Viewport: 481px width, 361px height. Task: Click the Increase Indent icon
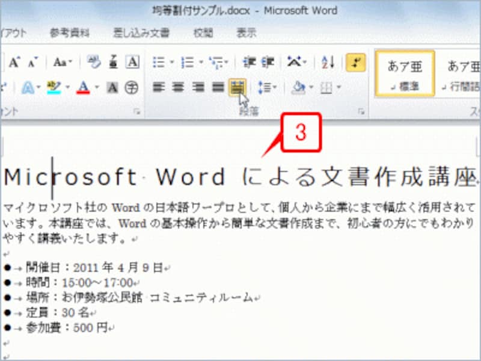point(268,63)
